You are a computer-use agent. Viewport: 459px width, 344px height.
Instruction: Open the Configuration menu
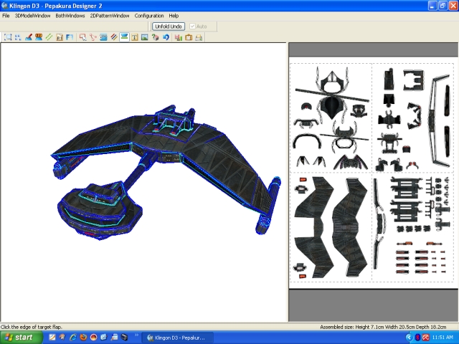[x=149, y=16]
